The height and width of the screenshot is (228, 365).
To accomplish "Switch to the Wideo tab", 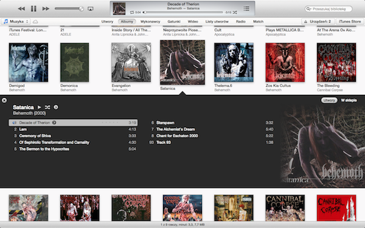I will tap(193, 21).
